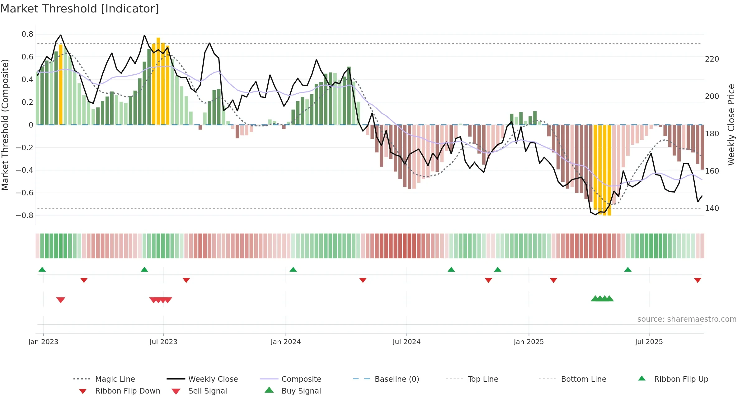
Task: Toggle the Ribbon Flip Down legend entry
Action: (x=120, y=391)
